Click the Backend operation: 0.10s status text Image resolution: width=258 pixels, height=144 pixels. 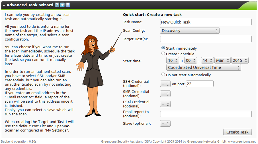19,141
